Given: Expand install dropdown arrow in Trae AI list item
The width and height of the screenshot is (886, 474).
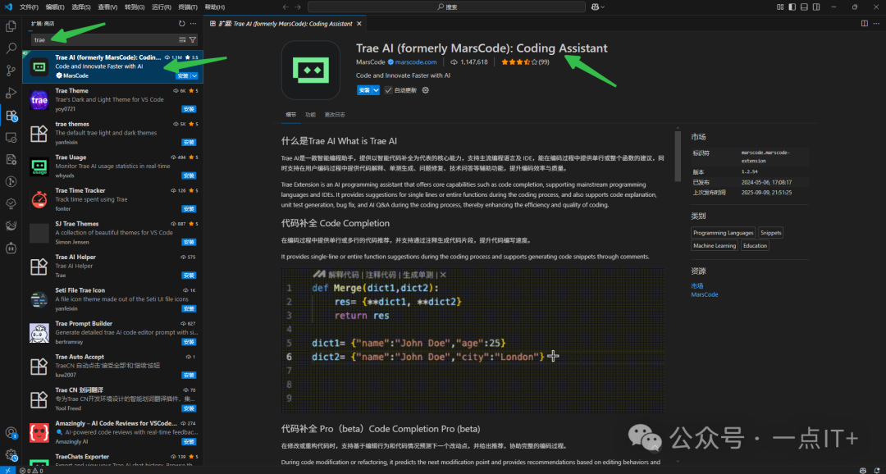Looking at the screenshot, I should pos(195,75).
